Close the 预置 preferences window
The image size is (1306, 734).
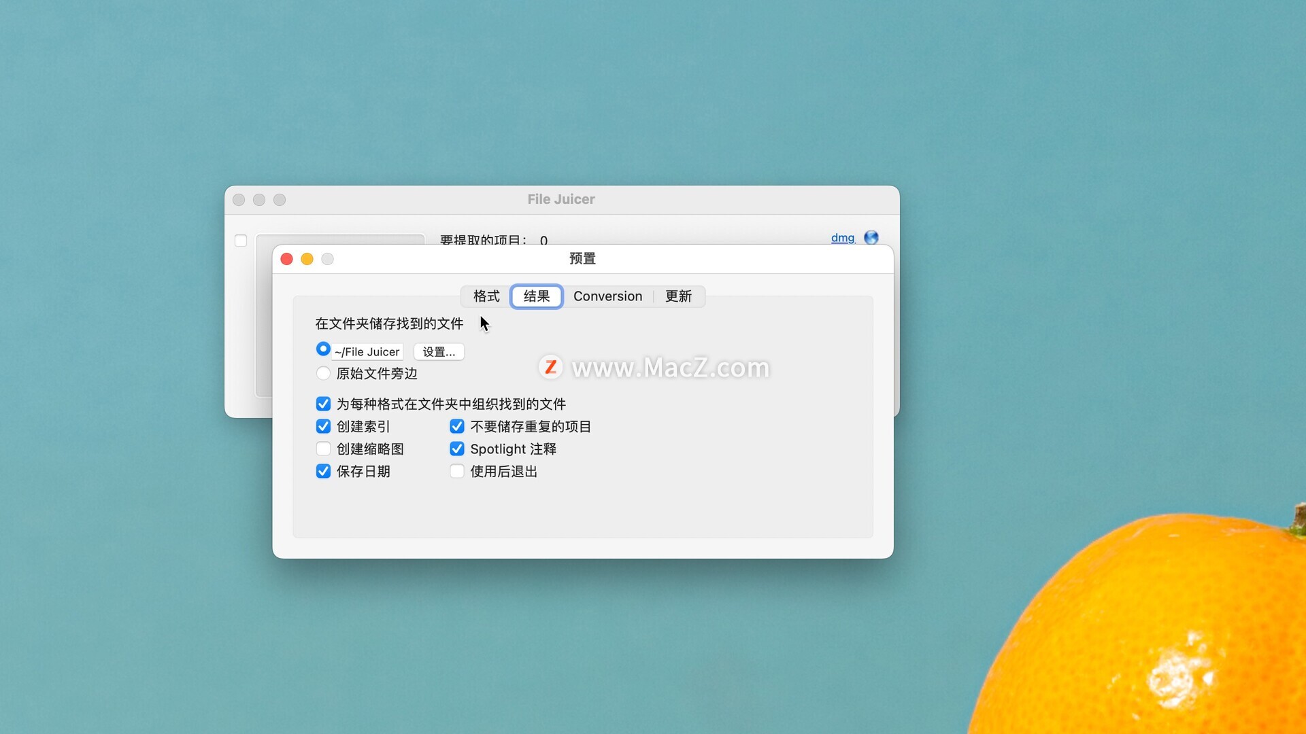[286, 259]
